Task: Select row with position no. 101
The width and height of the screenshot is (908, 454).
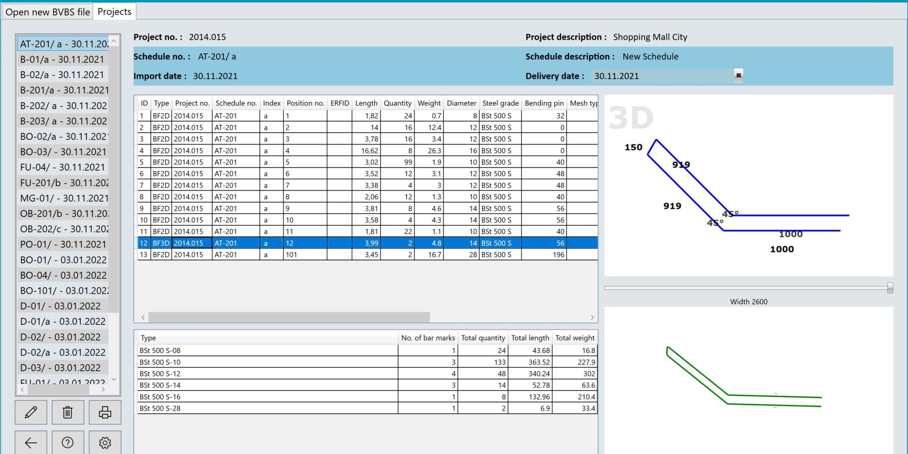Action: pyautogui.click(x=304, y=255)
